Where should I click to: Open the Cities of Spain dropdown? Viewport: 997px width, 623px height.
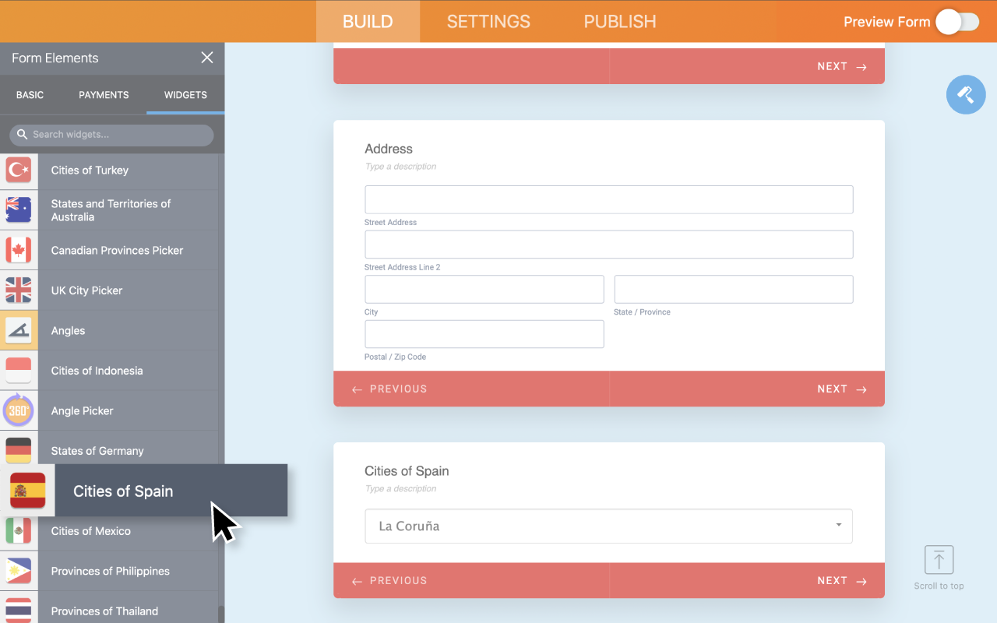[x=608, y=526]
